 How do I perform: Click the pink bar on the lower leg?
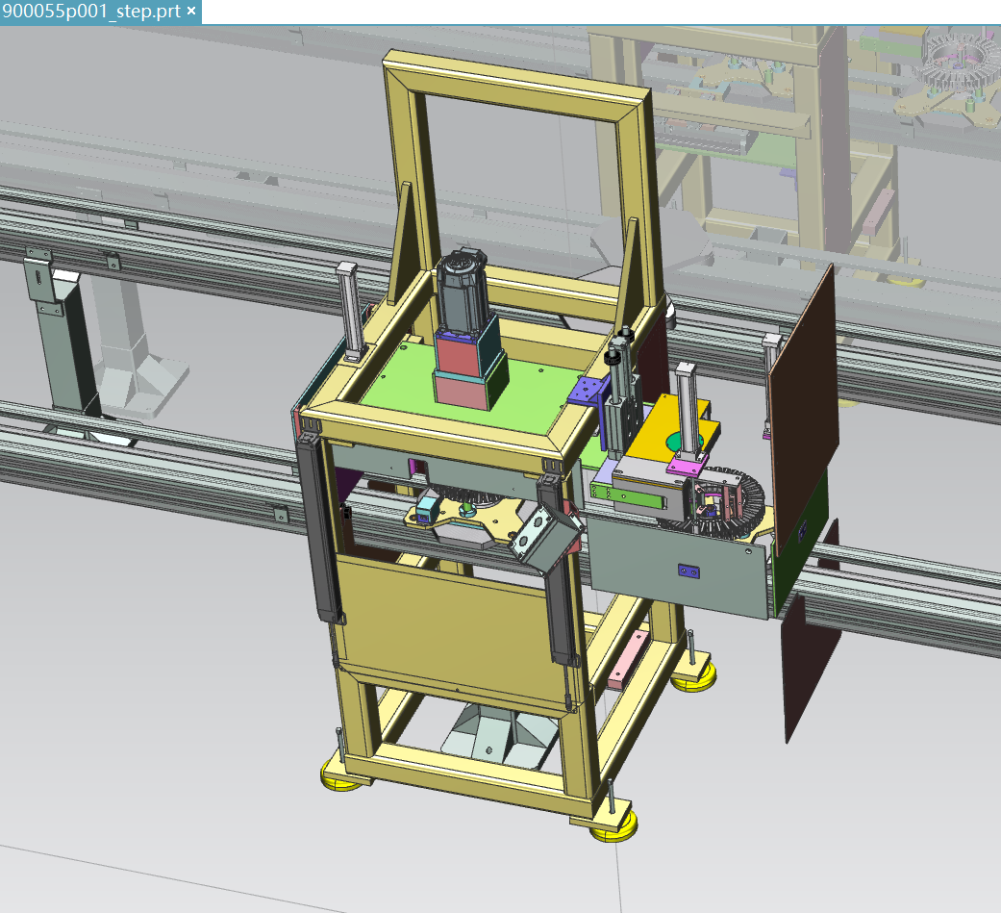coord(628,660)
